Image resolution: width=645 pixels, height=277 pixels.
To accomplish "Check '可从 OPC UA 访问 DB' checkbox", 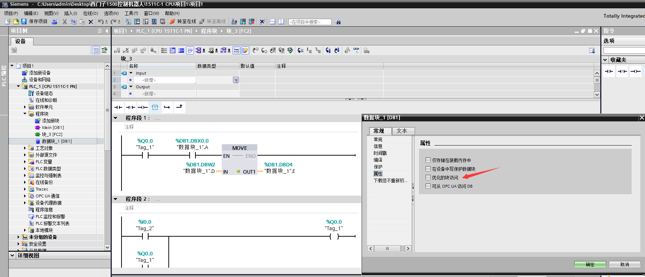I will tap(428, 186).
